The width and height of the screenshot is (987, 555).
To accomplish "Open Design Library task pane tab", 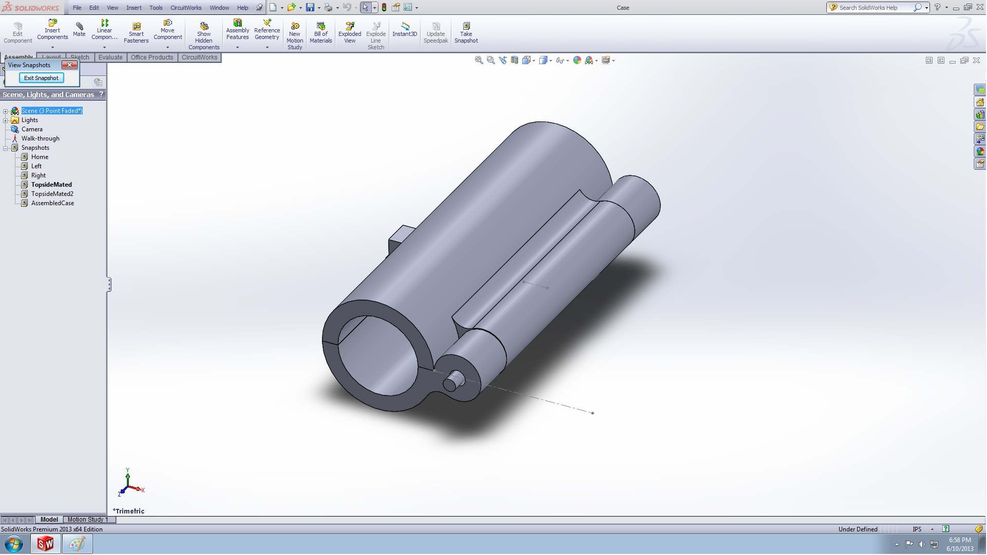I will click(x=980, y=115).
